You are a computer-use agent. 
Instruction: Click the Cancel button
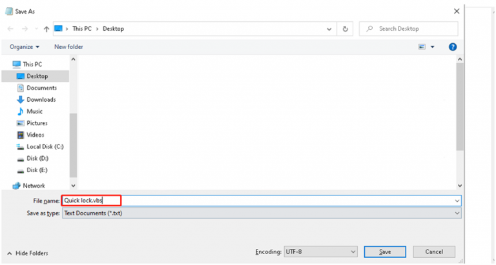(x=433, y=252)
